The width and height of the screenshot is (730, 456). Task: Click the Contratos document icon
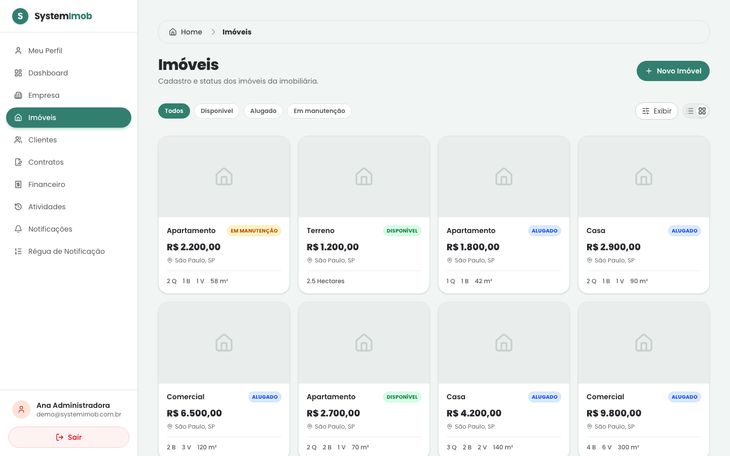pos(18,162)
